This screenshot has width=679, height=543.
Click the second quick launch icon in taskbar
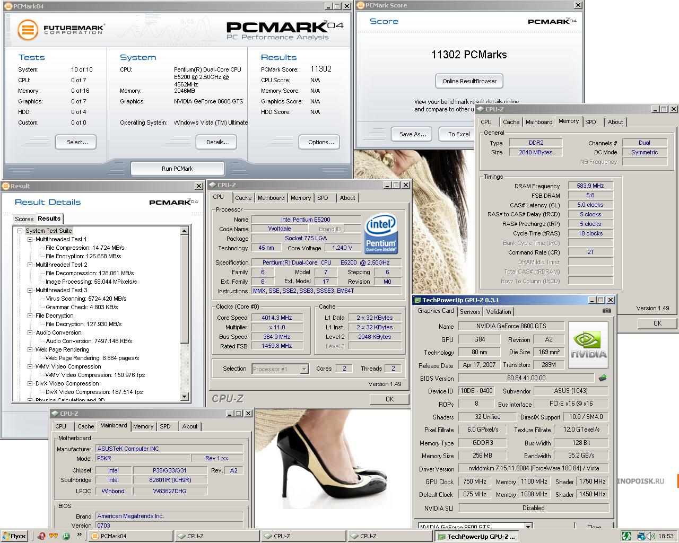click(x=54, y=536)
